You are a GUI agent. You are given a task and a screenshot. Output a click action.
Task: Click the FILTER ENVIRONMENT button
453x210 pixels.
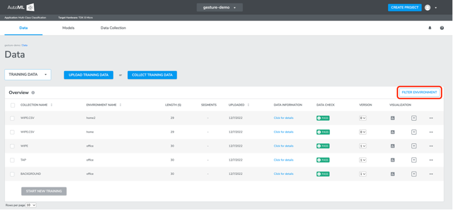(x=419, y=92)
